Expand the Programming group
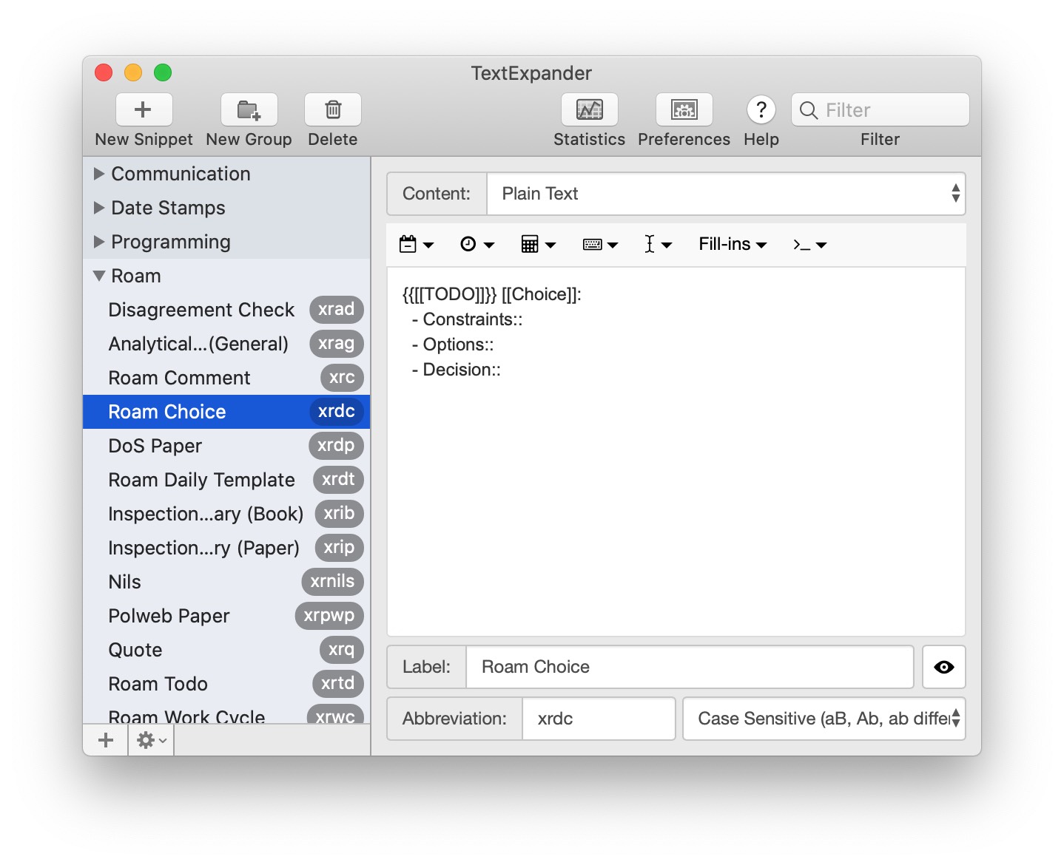 (99, 242)
